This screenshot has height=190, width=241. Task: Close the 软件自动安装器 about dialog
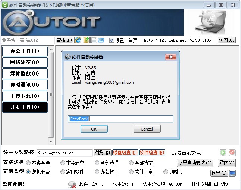pyautogui.click(x=170, y=57)
